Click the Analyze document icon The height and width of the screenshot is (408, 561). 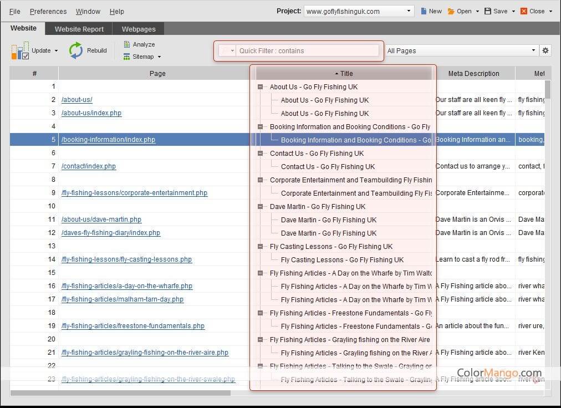pos(127,44)
